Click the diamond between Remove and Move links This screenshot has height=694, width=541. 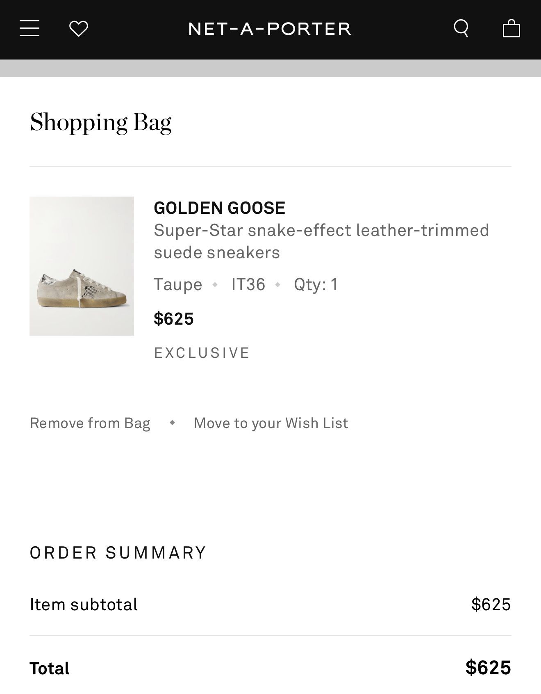coord(173,422)
